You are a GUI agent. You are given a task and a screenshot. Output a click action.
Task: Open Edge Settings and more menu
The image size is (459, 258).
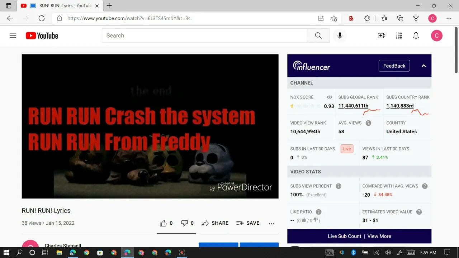click(449, 18)
